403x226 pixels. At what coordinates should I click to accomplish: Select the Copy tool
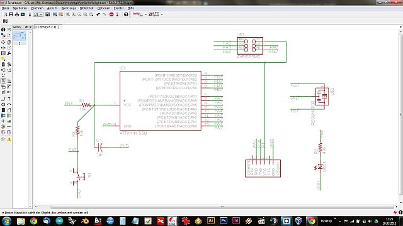coord(9,42)
